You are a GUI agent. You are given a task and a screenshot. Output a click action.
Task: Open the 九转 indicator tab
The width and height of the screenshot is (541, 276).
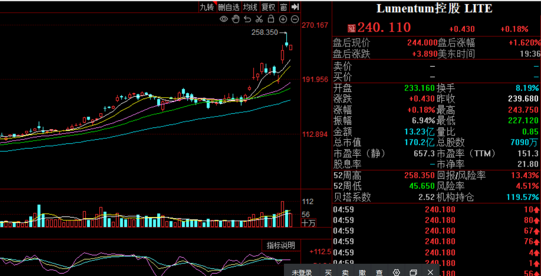[208, 7]
